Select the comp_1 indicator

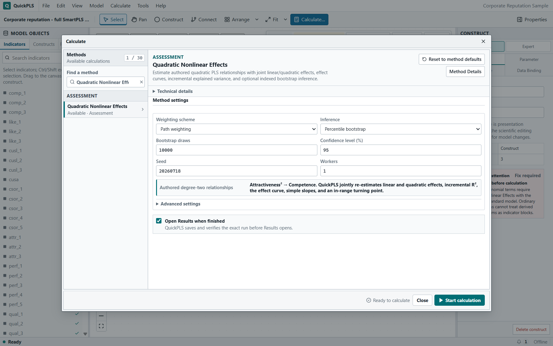click(x=17, y=93)
